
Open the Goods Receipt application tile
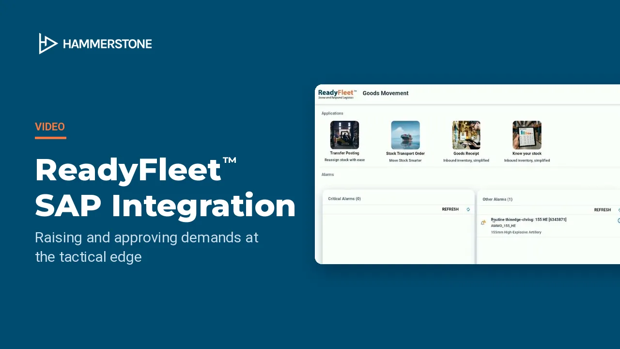pyautogui.click(x=466, y=135)
